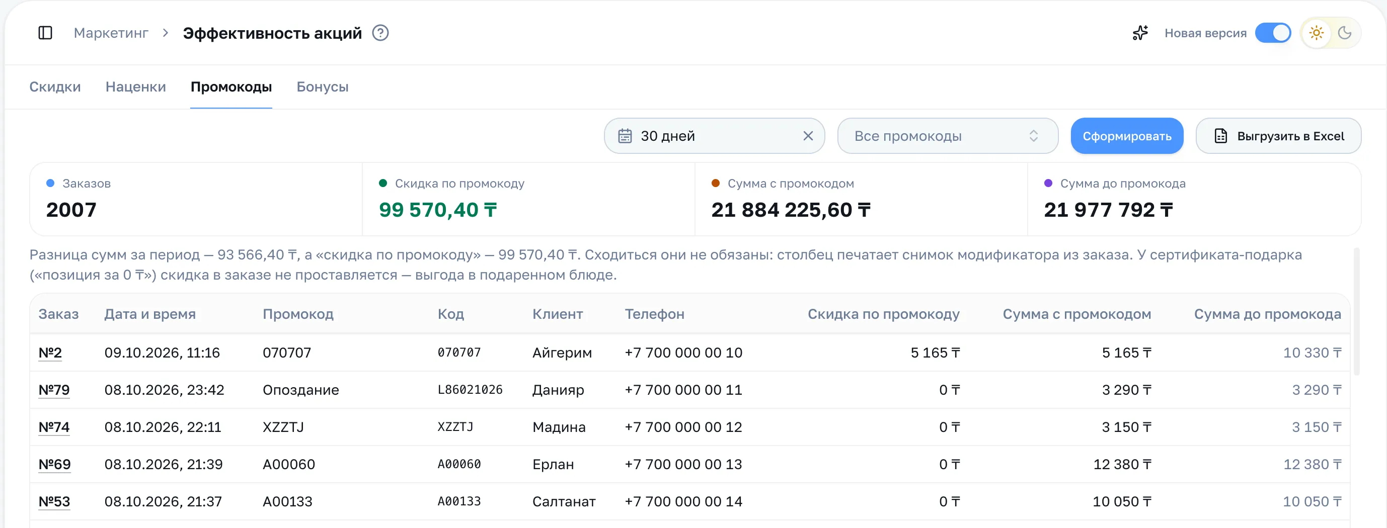
Task: Click the Скидка по промокоду column header
Action: (x=883, y=314)
